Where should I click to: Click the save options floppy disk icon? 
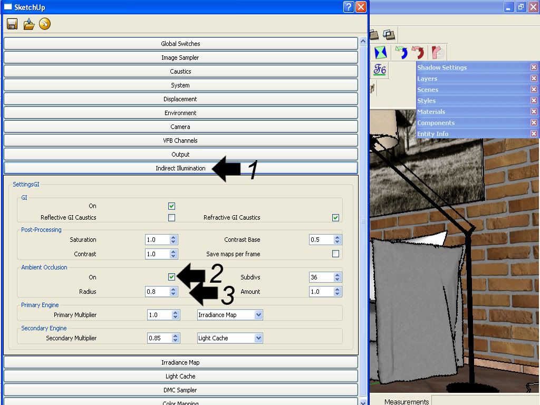click(12, 24)
